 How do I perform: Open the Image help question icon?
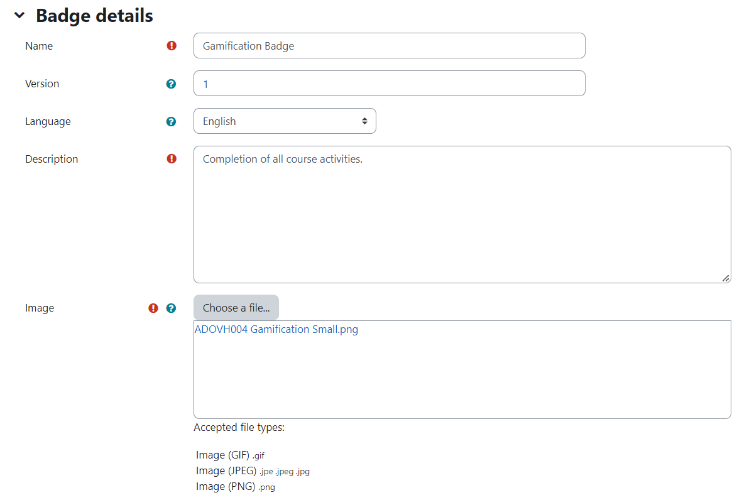171,308
